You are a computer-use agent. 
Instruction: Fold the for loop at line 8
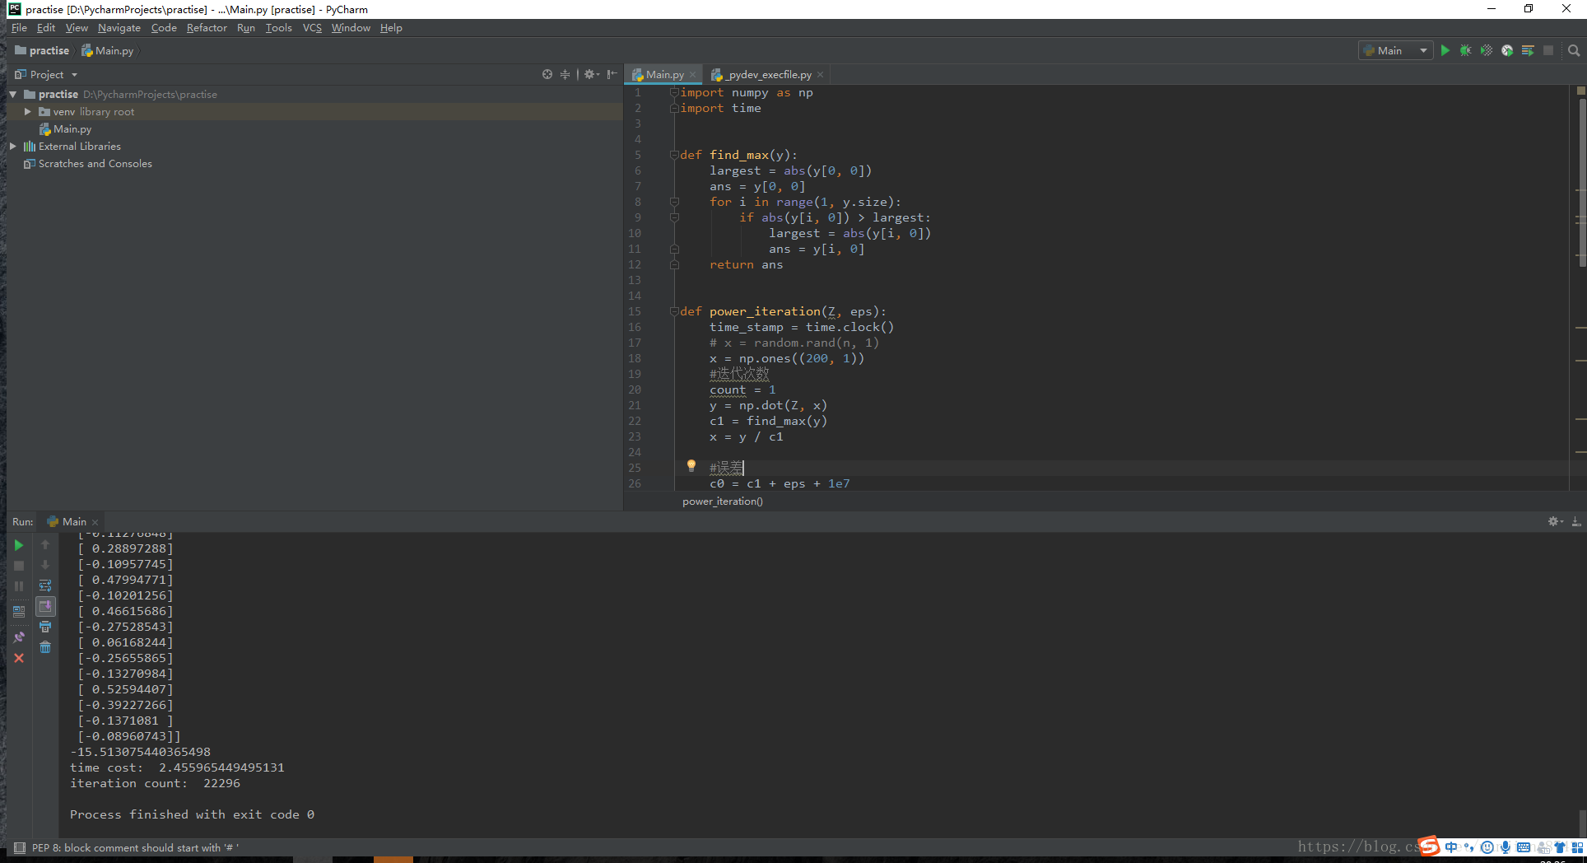coord(674,202)
